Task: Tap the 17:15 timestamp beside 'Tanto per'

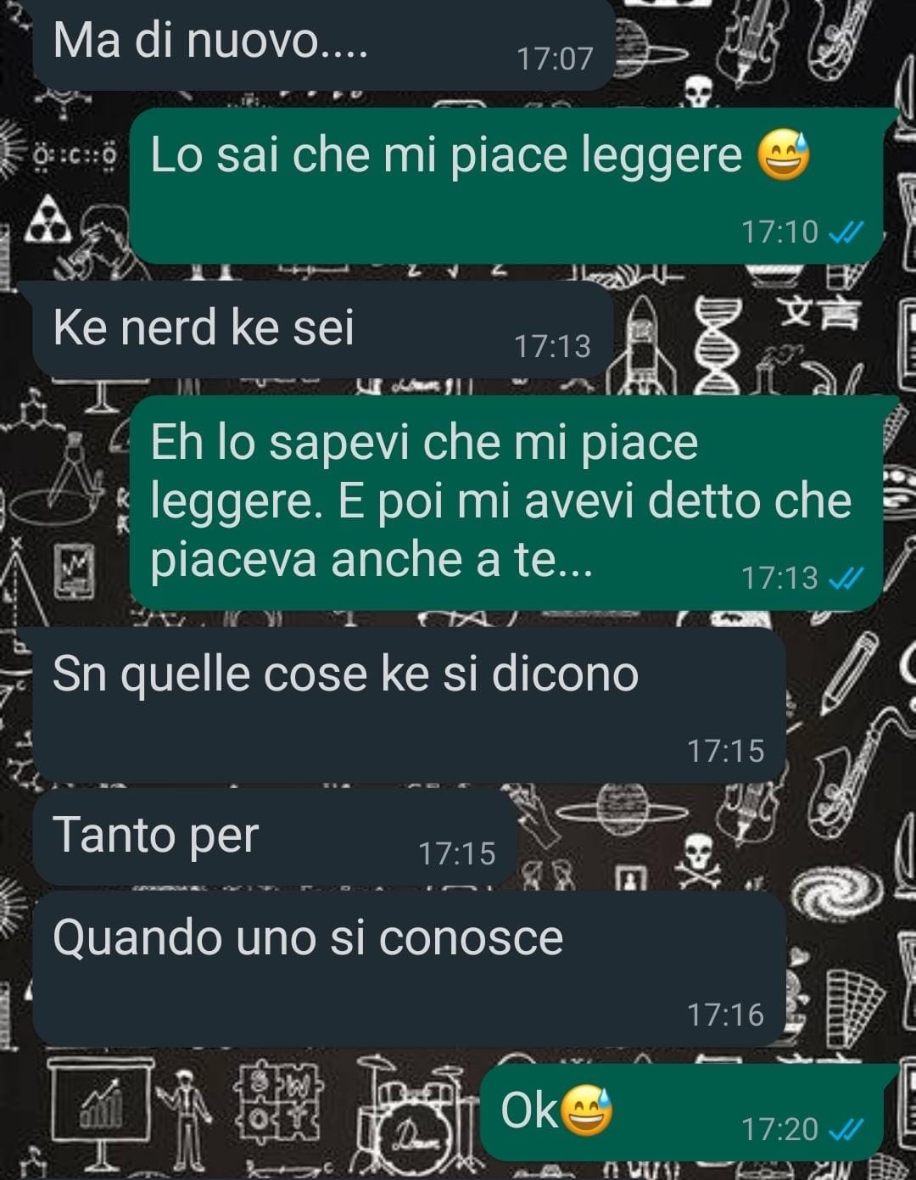Action: [x=456, y=853]
